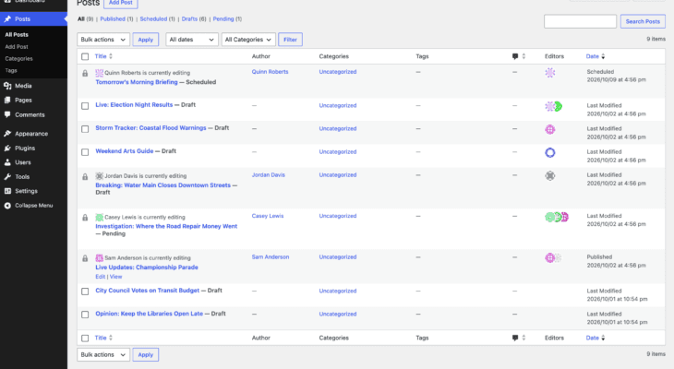Click the Edit link under Championship Parade

(x=100, y=277)
